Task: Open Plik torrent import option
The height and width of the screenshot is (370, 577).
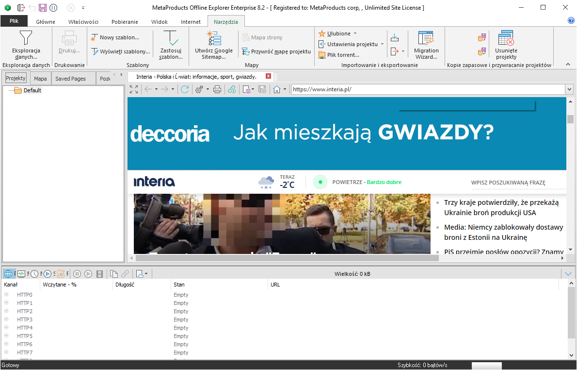Action: coord(338,55)
